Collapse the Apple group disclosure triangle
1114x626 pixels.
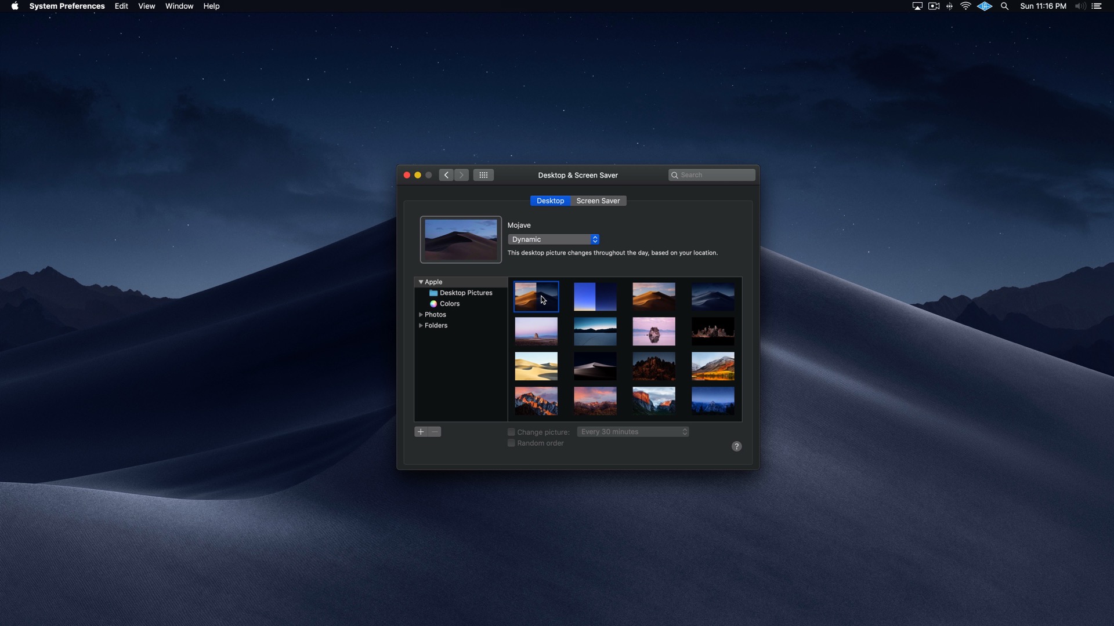tap(421, 282)
